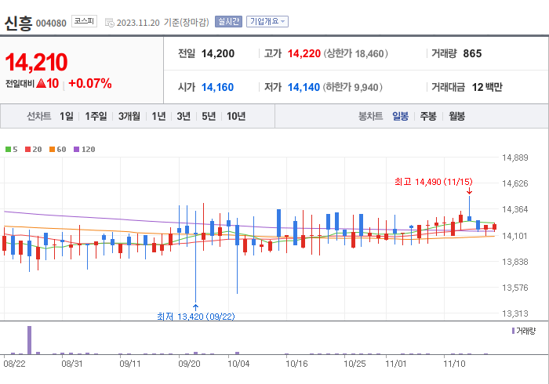The width and height of the screenshot is (549, 384).
Task: Click the red 20-day moving average swatch
Action: (x=27, y=150)
